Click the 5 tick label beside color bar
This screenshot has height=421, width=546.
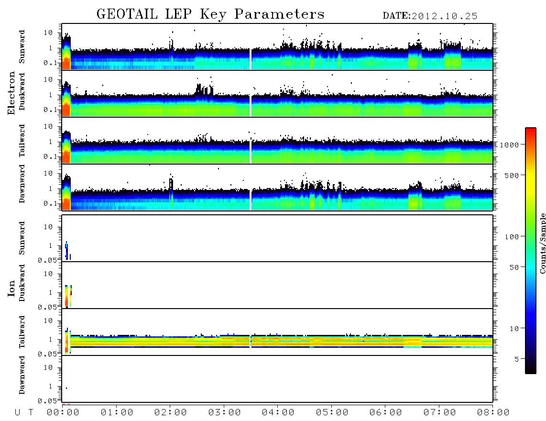tap(517, 359)
